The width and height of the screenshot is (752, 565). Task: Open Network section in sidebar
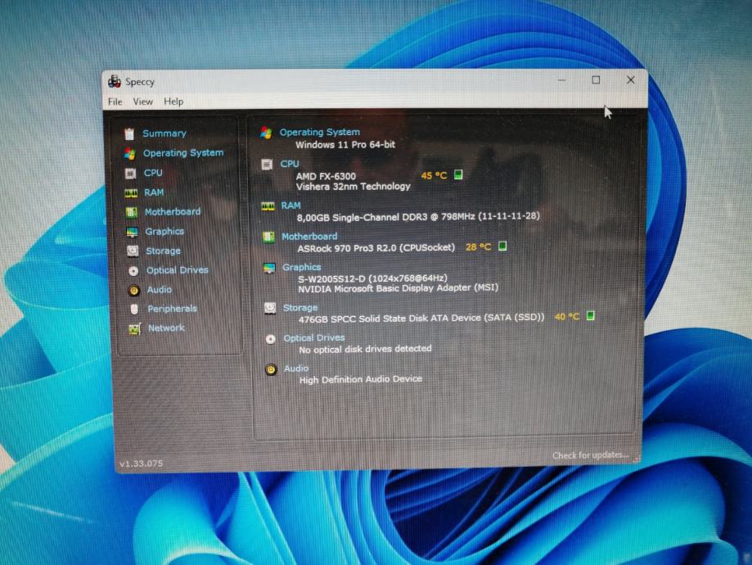click(166, 328)
